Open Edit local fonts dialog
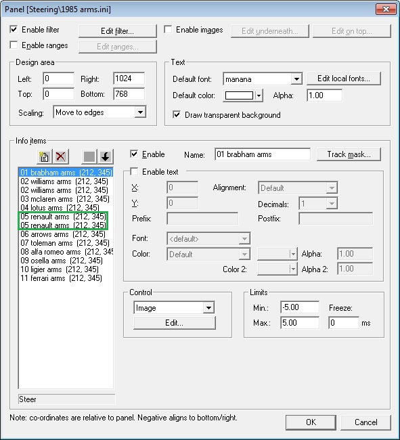This screenshot has width=400, height=440. (344, 79)
